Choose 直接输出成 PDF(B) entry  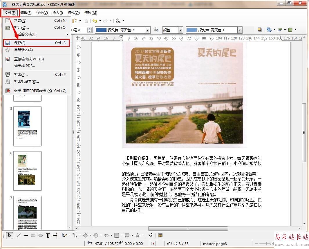tap(37, 59)
